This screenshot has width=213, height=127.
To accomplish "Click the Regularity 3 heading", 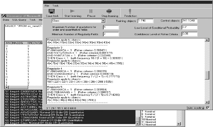I will click(x=55, y=47).
